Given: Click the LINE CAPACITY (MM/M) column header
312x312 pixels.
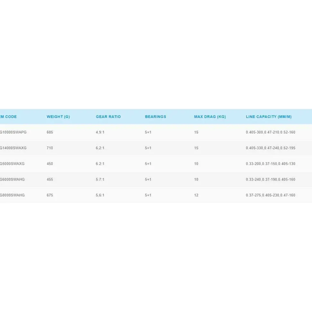Looking at the screenshot, I should [269, 117].
